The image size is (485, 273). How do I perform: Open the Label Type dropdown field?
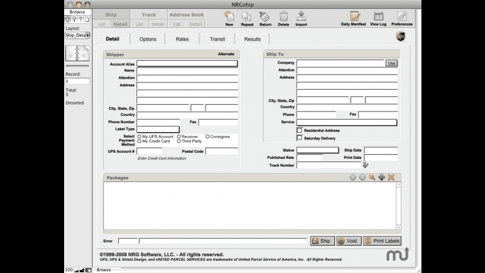click(x=158, y=129)
